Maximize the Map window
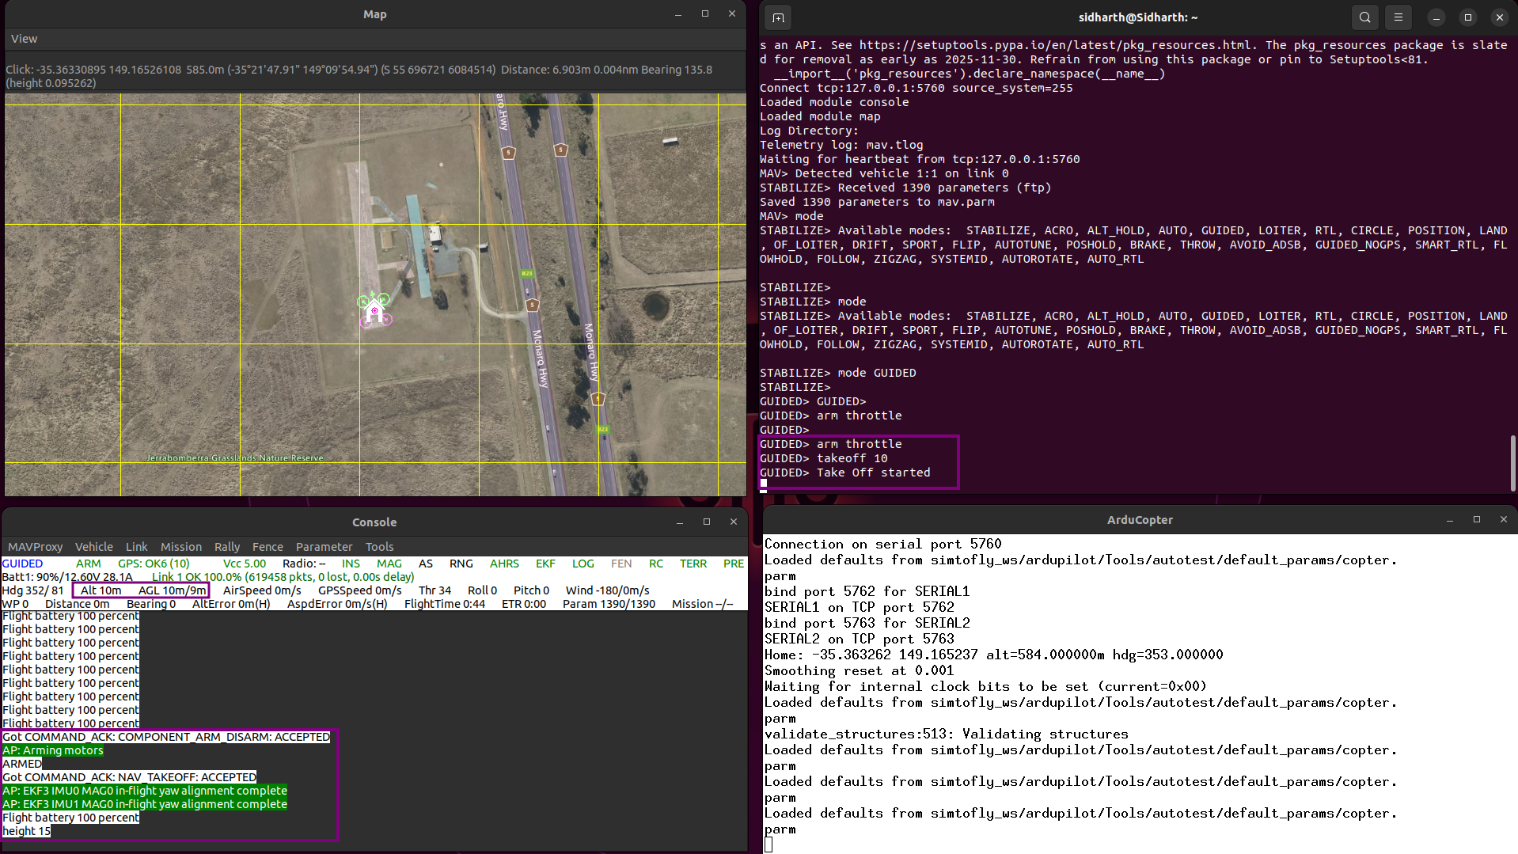Viewport: 1518px width, 854px height. pyautogui.click(x=704, y=14)
